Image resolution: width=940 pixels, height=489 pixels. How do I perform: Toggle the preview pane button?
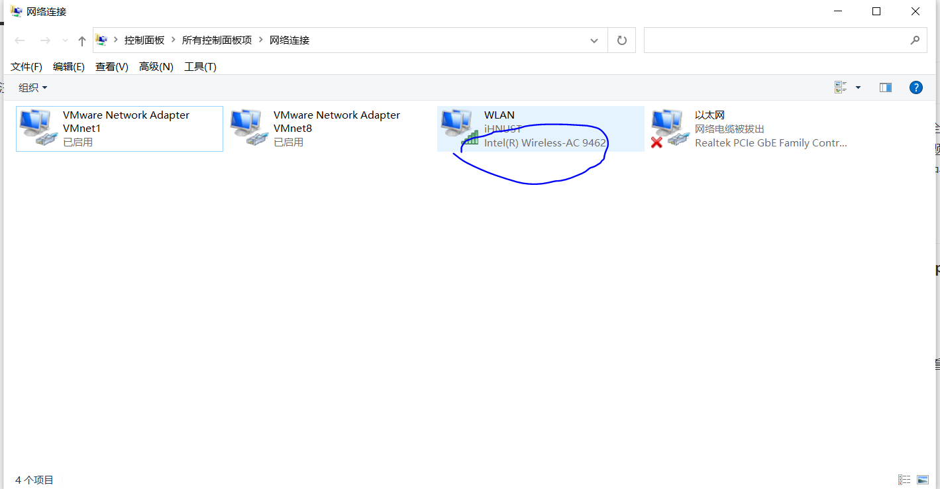pos(886,87)
